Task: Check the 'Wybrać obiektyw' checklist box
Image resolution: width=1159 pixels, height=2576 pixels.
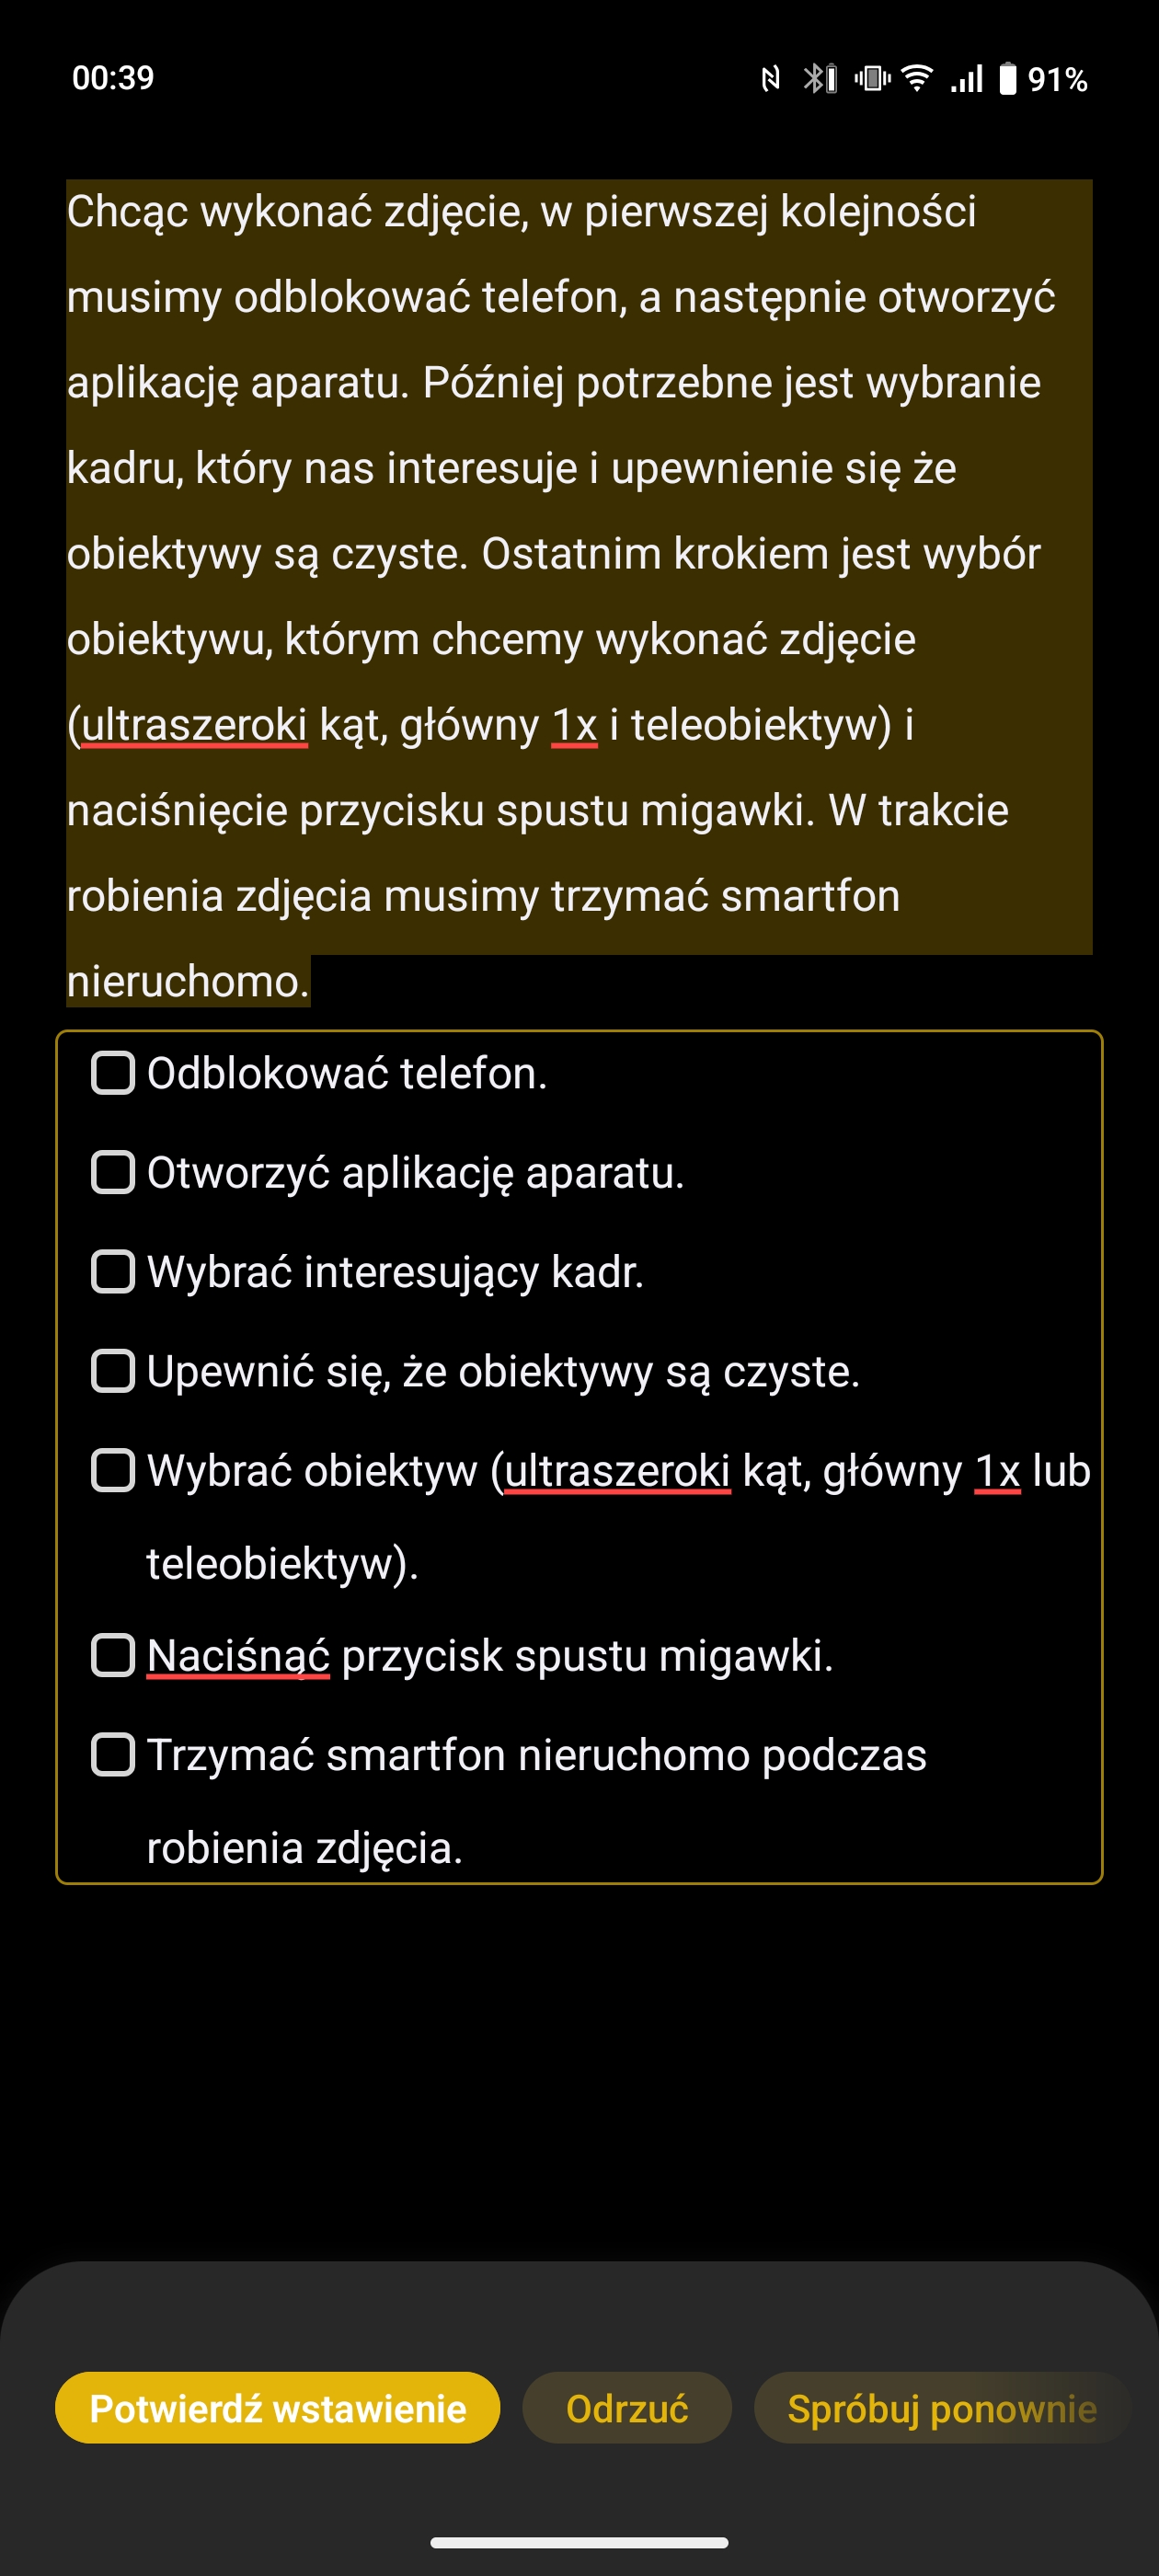Action: (113, 1470)
